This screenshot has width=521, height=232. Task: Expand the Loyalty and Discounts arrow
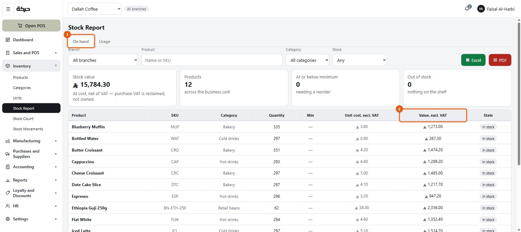[x=56, y=193]
